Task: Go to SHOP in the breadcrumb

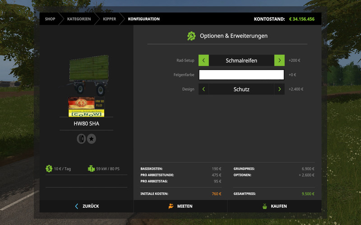Action: (x=50, y=19)
